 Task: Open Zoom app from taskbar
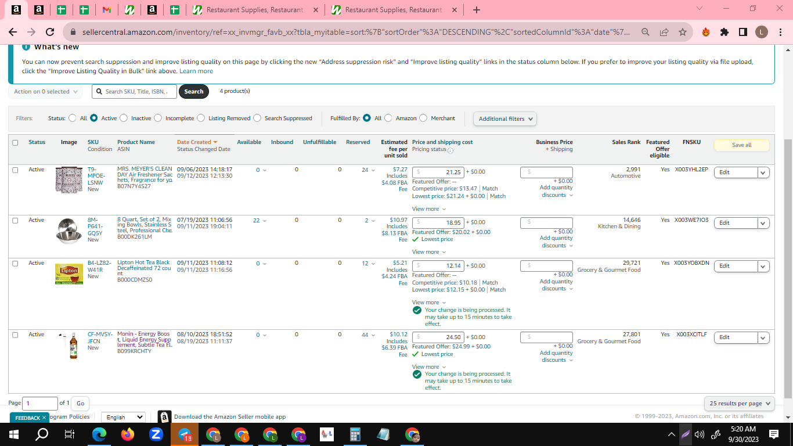156,434
